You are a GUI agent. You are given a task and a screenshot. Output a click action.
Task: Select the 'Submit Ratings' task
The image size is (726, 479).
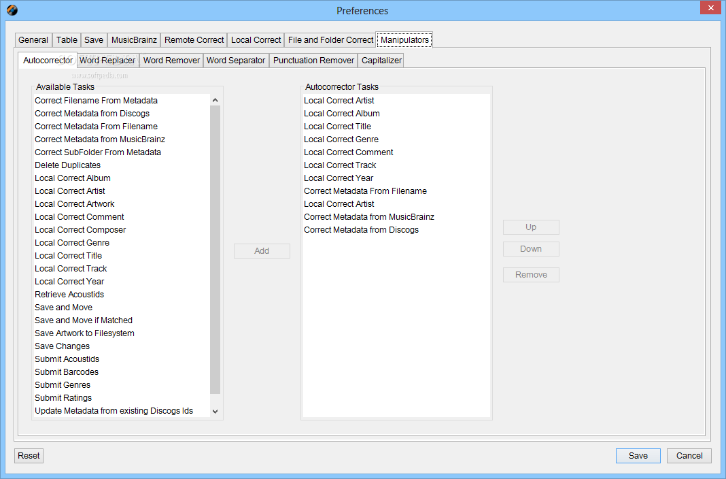click(122, 399)
